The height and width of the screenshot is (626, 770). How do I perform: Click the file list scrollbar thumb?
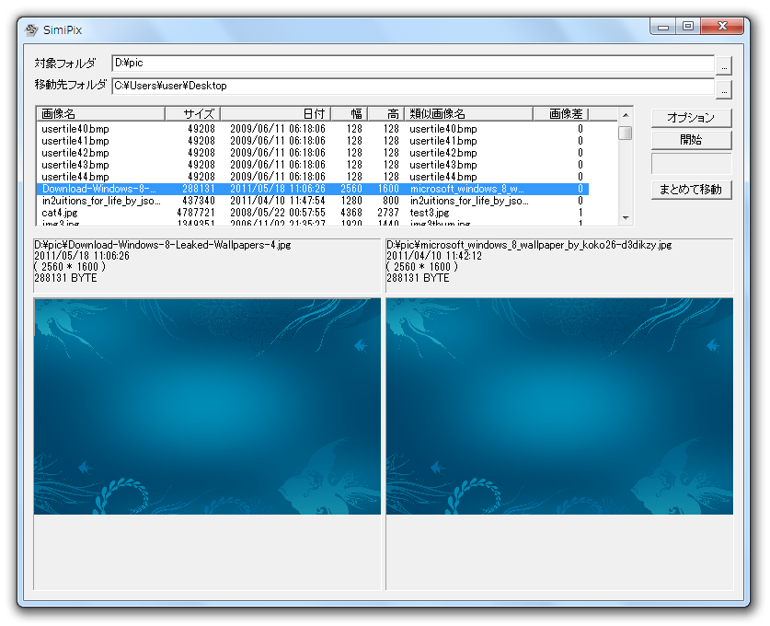point(626,133)
